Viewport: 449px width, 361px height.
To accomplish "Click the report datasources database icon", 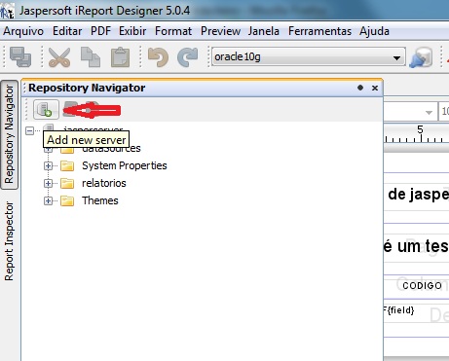I will tap(421, 57).
